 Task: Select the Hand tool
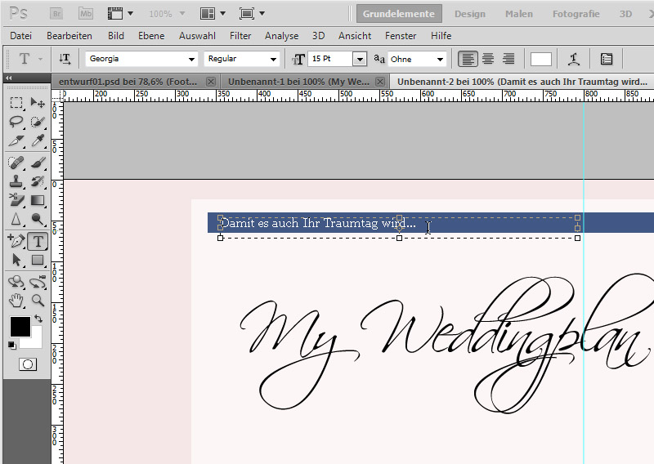click(16, 300)
